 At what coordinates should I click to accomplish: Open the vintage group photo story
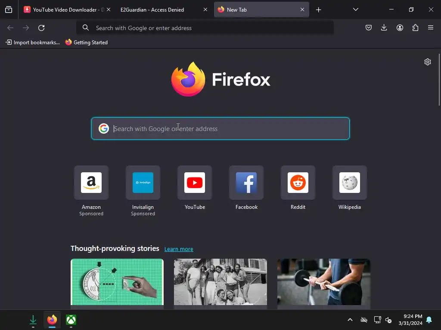(220, 282)
